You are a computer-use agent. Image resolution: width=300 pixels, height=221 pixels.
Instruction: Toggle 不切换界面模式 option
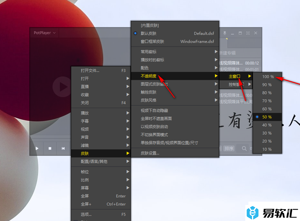[x=175, y=135]
